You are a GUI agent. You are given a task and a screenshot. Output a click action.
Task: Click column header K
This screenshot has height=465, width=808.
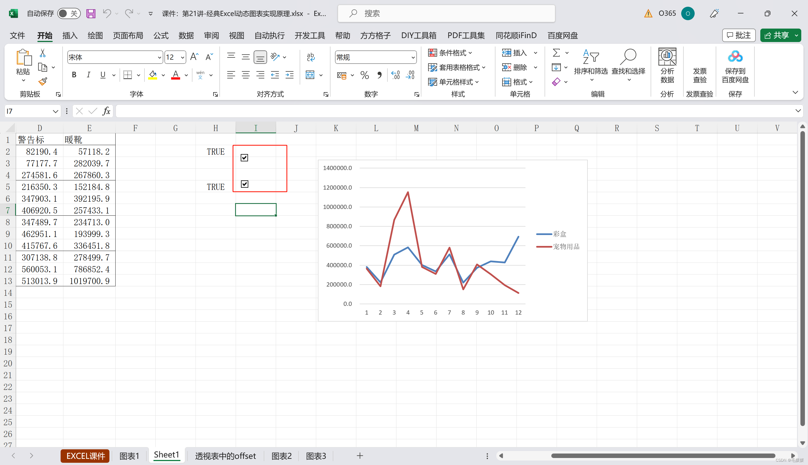[x=336, y=128]
